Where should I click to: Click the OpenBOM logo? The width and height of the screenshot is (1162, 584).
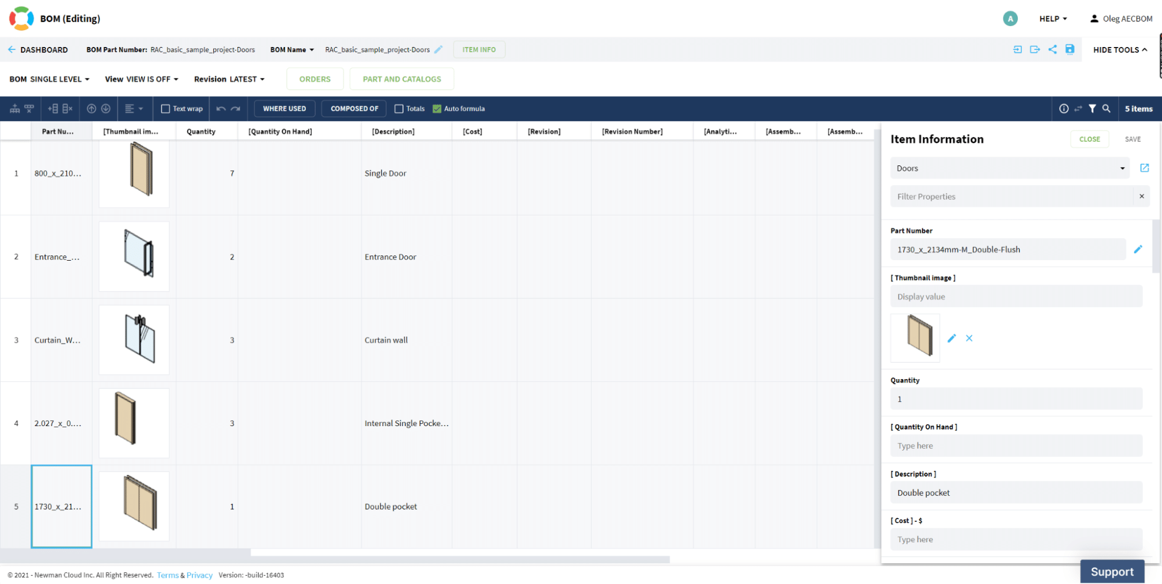(x=22, y=19)
